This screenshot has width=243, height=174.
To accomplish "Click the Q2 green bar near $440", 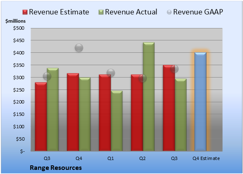I will point(149,96).
